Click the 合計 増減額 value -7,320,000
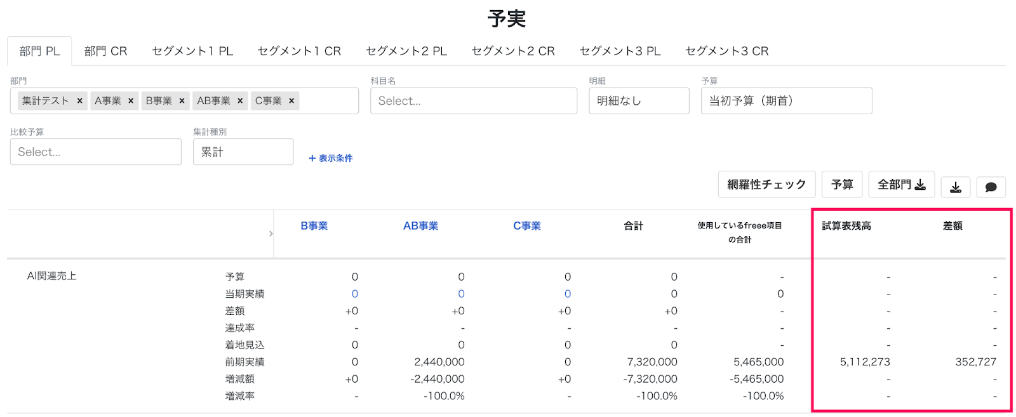 coord(650,379)
